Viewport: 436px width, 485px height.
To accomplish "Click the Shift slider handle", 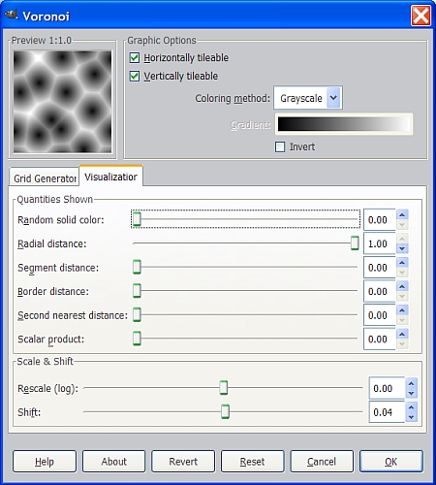I will pyautogui.click(x=226, y=411).
